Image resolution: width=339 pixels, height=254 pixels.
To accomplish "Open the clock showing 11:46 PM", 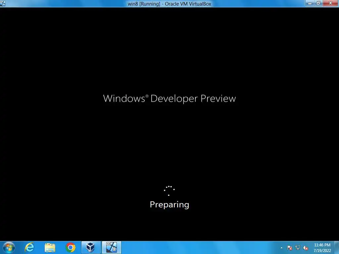I will coord(322,245).
